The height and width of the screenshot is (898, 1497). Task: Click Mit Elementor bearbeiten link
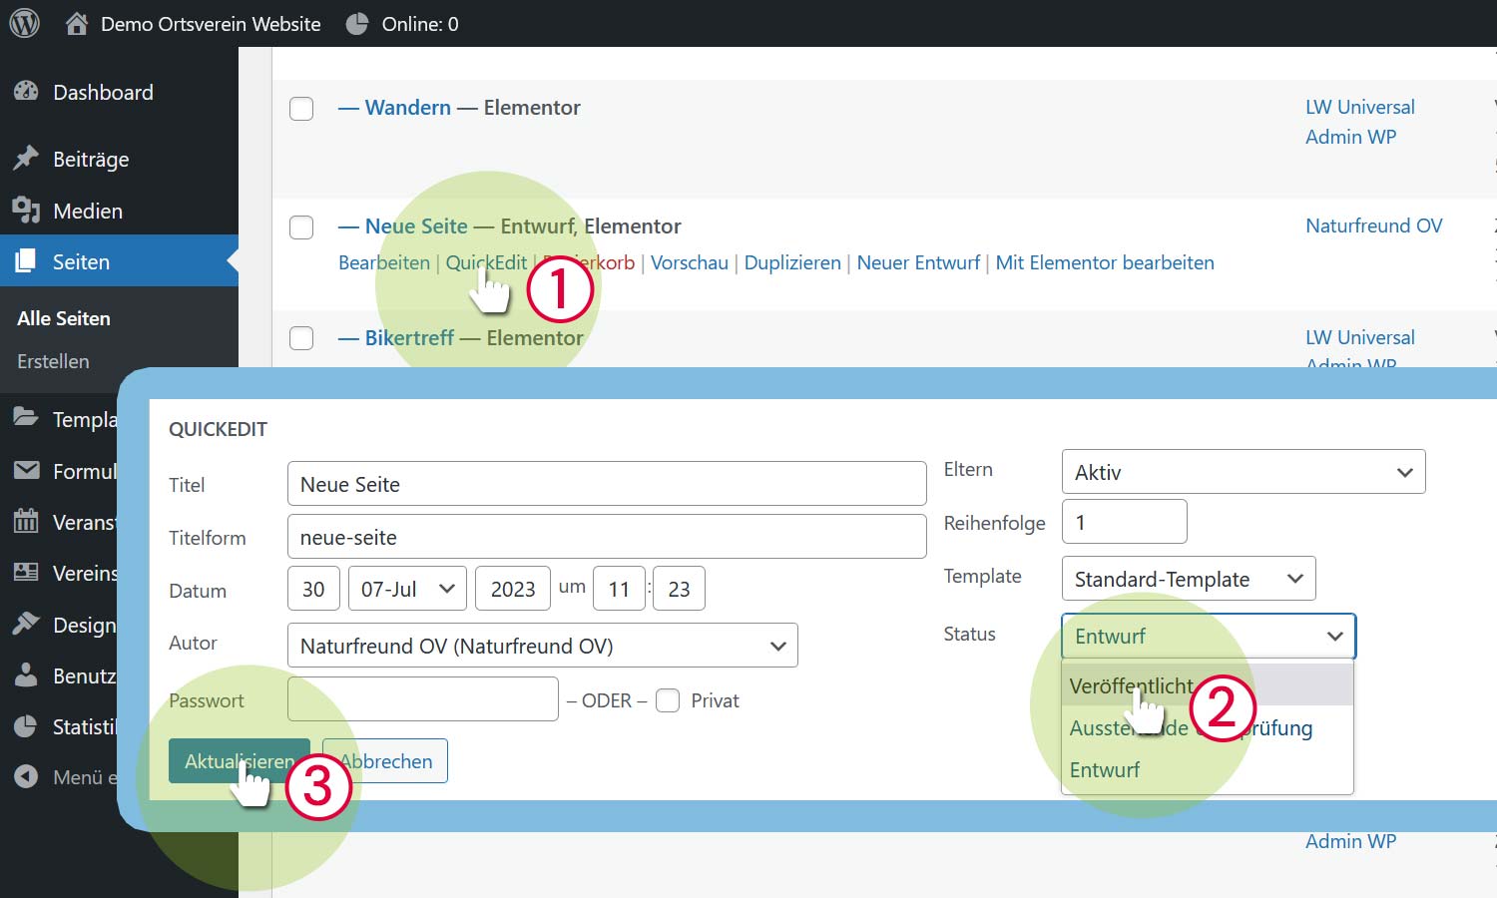coord(1105,262)
